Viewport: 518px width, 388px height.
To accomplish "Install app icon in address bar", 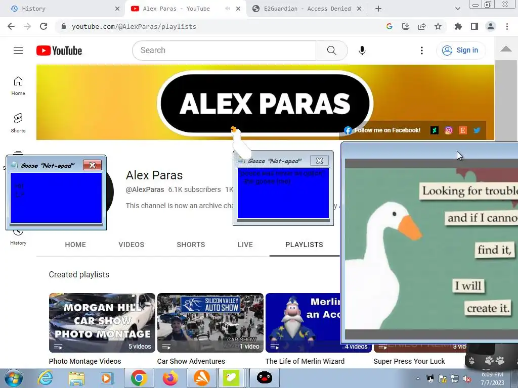I will pos(406,26).
